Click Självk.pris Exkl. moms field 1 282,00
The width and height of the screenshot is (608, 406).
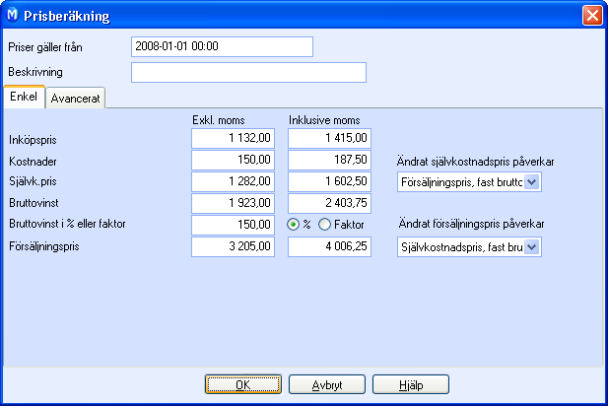pos(233,181)
